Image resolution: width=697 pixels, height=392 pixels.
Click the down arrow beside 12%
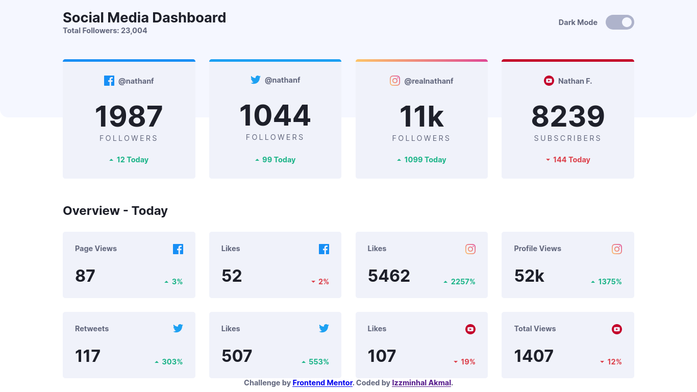602,362
